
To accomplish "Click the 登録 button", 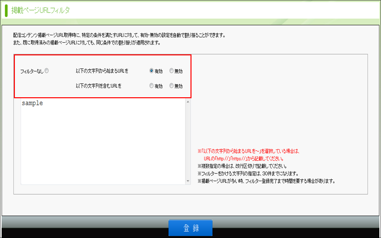I will tap(190, 228).
